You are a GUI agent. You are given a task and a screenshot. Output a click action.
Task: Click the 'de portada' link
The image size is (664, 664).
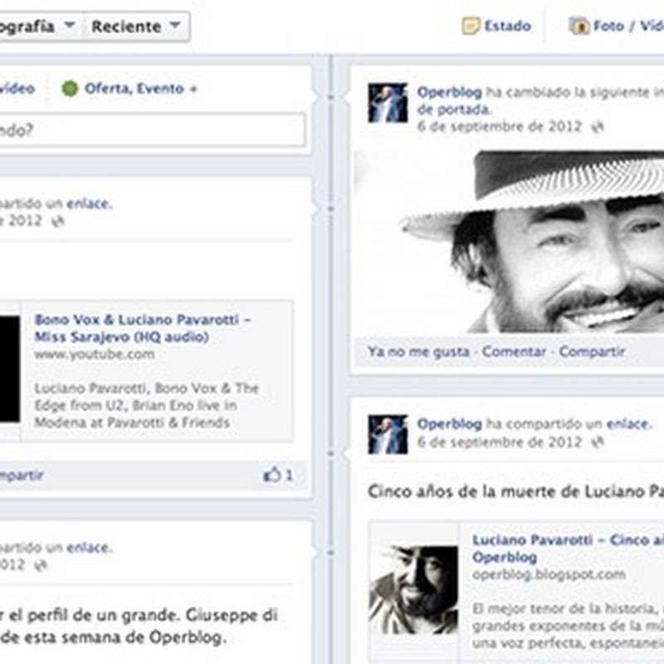[454, 110]
